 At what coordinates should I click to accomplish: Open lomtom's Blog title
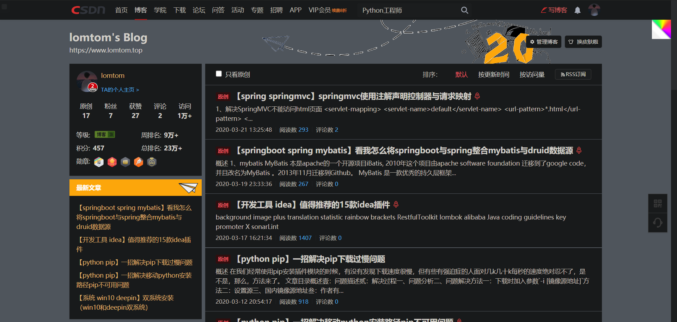coord(108,37)
